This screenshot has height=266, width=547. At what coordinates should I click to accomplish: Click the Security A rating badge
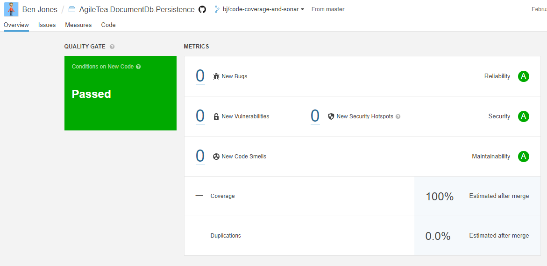523,116
